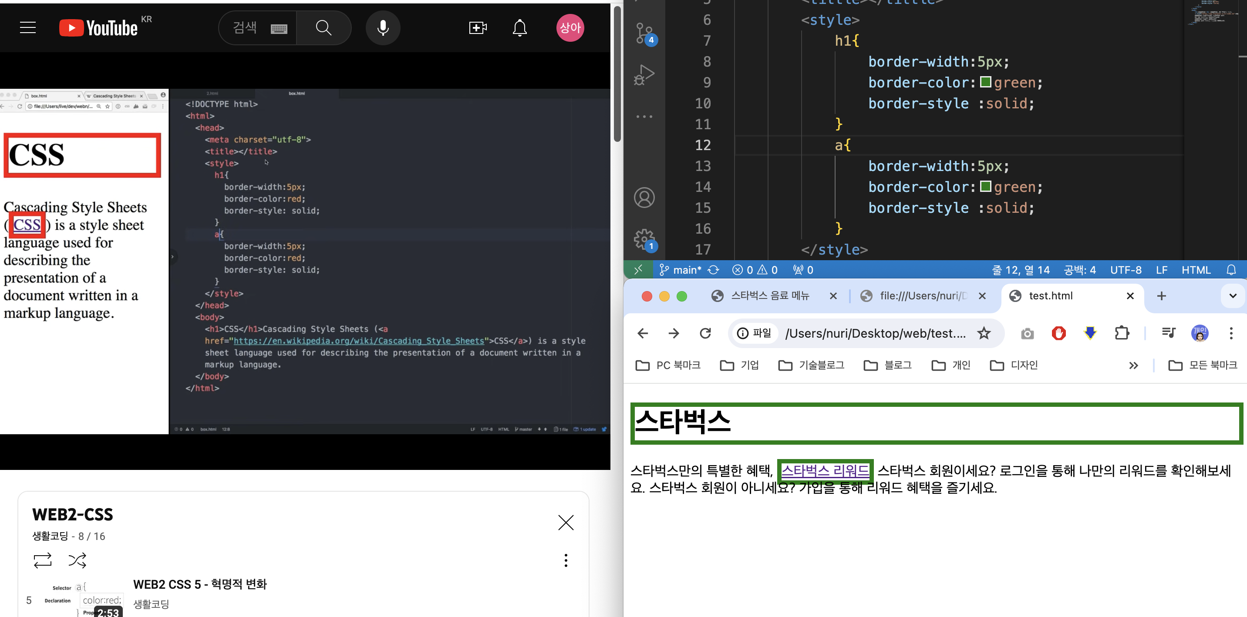Image resolution: width=1247 pixels, height=617 pixels.
Task: Toggle on-screen keyboard in YouTube search
Action: point(279,29)
